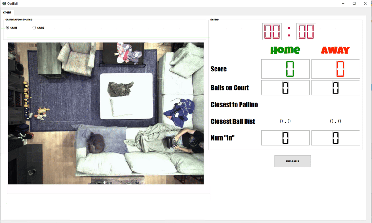
Task: Minimize the OddBall window
Action: (343, 3)
